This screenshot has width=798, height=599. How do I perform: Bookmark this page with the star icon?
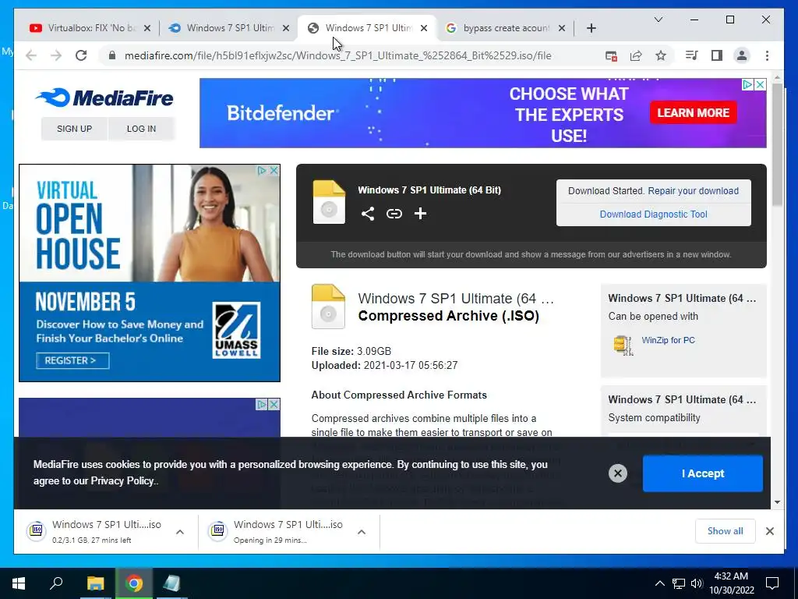click(661, 55)
